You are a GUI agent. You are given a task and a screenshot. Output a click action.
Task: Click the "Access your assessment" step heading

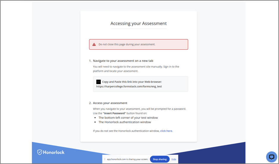[x=110, y=103]
